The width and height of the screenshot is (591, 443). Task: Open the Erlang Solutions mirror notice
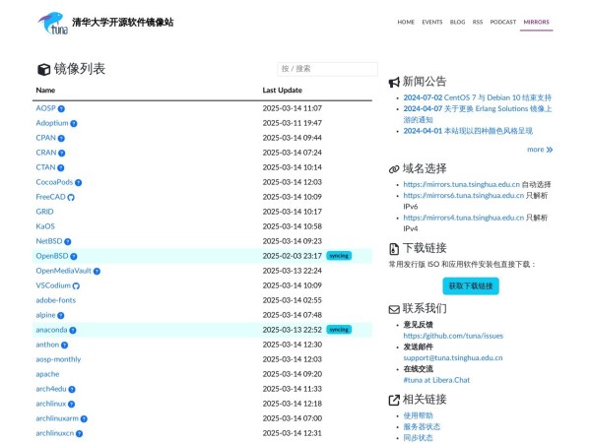tap(477, 114)
